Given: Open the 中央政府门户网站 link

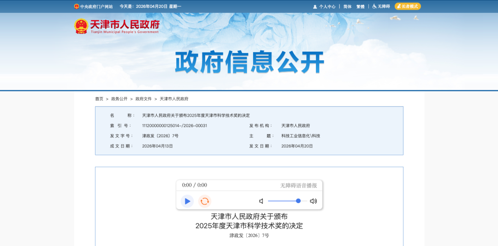Looking at the screenshot, I should coord(96,6).
